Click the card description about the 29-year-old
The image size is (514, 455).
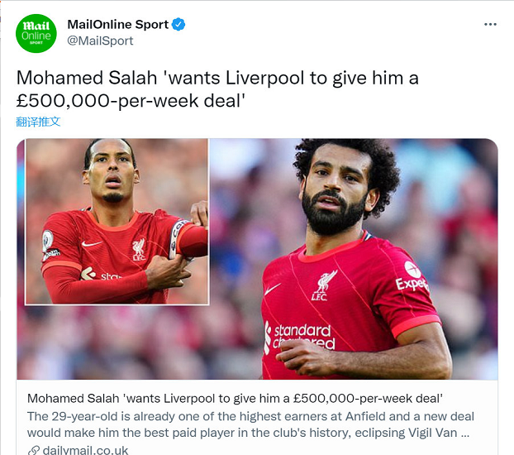250,424
